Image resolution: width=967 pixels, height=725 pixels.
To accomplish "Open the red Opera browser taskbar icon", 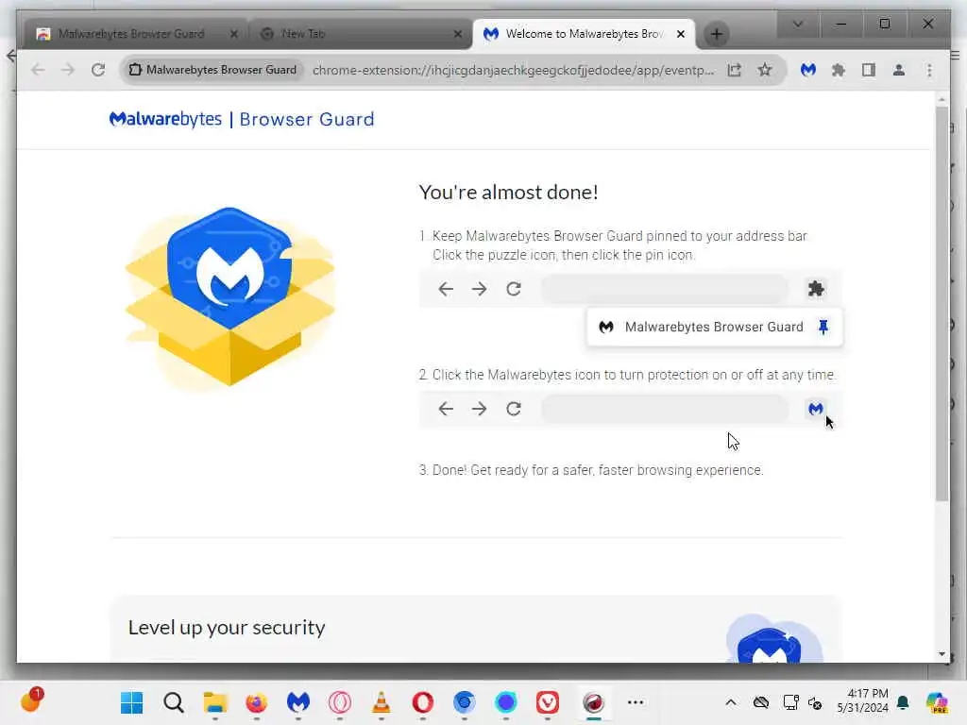I will (x=422, y=702).
